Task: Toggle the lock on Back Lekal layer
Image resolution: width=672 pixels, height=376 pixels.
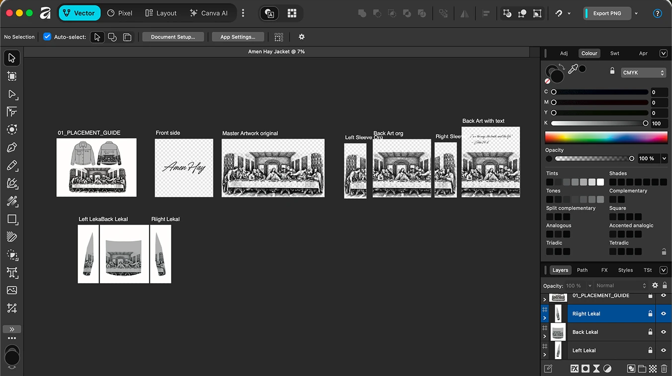Action: (x=650, y=332)
